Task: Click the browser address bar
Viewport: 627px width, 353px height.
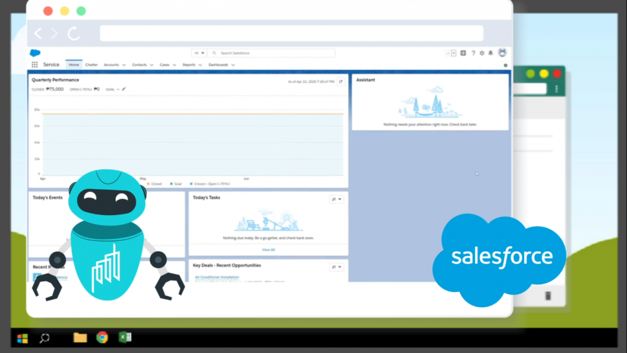Action: (x=291, y=33)
